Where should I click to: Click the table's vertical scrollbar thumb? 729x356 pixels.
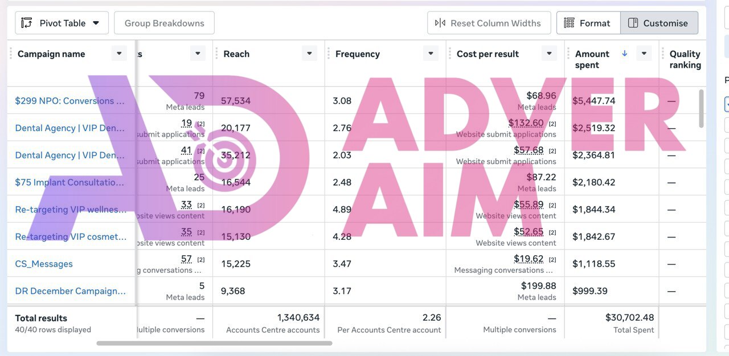(x=701, y=108)
